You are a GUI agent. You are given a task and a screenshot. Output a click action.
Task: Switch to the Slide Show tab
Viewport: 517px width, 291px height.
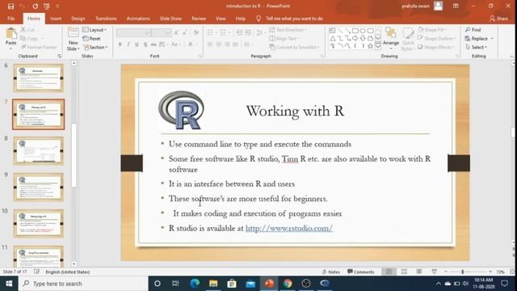click(170, 19)
